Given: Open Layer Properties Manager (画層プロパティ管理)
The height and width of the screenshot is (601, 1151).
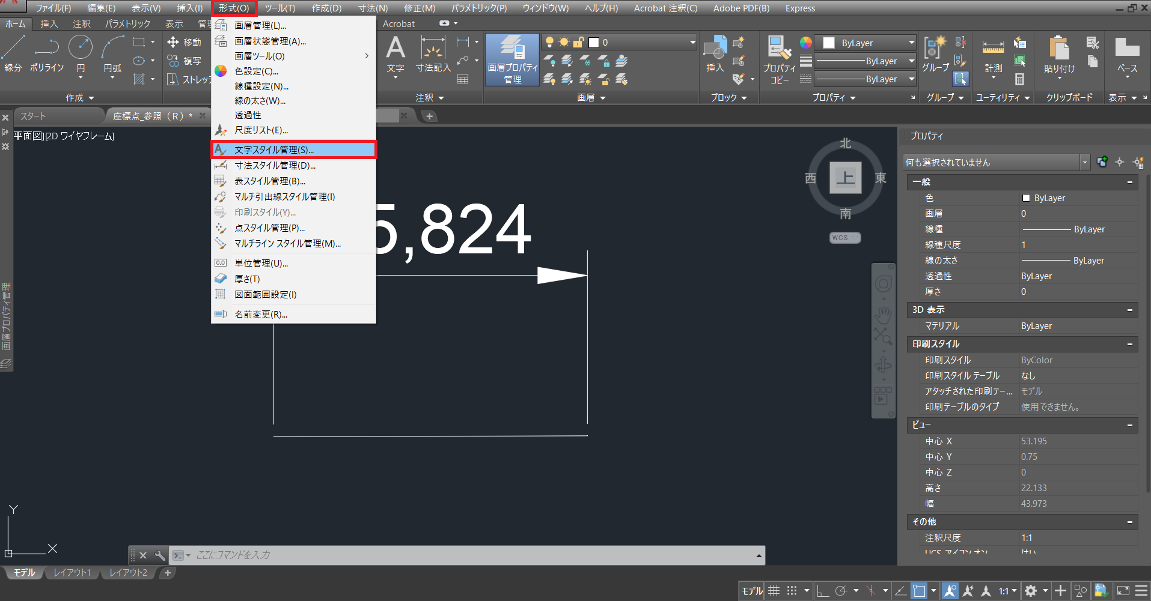Looking at the screenshot, I should 513,59.
